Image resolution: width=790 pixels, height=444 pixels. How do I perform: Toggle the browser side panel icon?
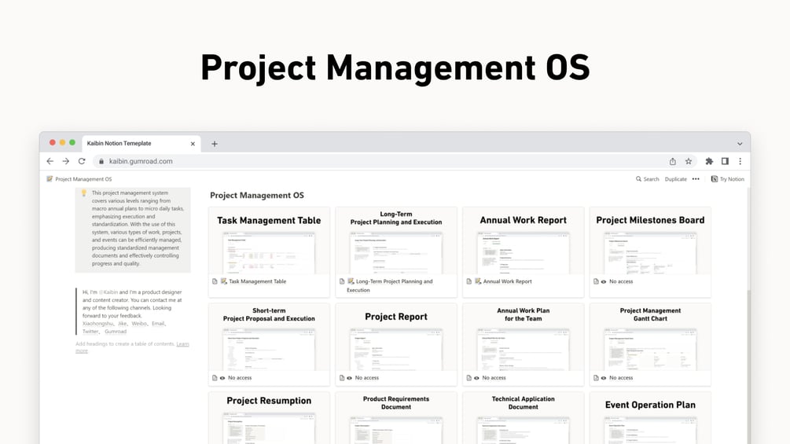(725, 161)
